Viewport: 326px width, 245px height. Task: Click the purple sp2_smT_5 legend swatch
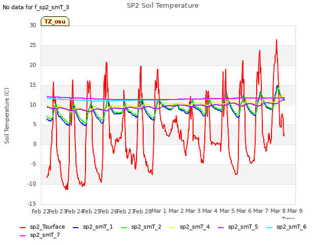pyautogui.click(x=221, y=228)
